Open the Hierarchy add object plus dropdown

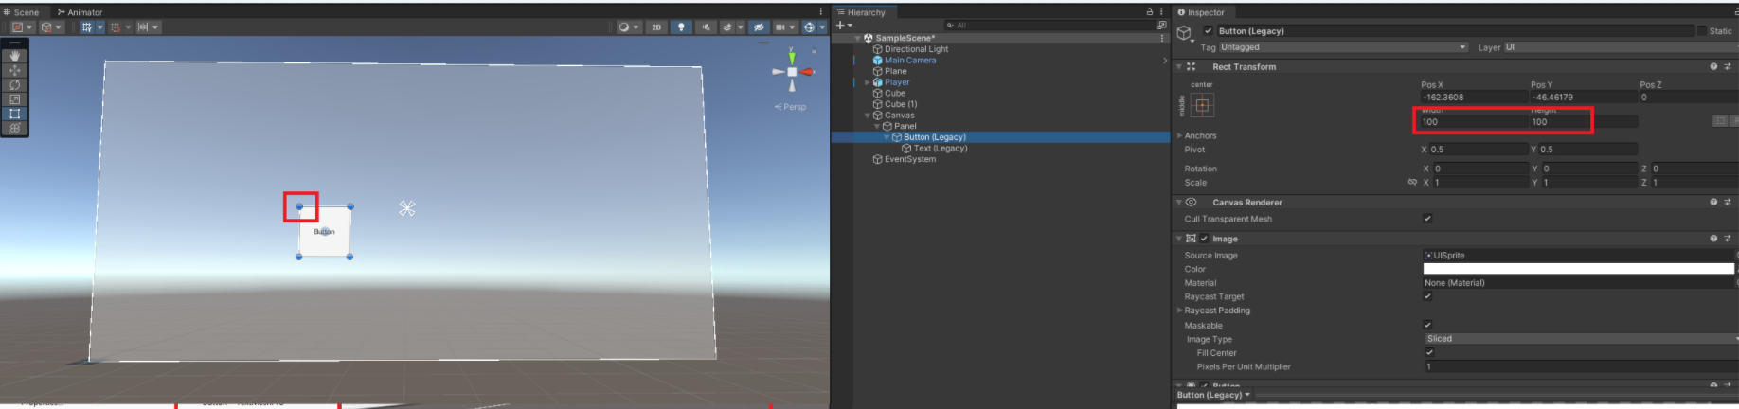point(843,26)
